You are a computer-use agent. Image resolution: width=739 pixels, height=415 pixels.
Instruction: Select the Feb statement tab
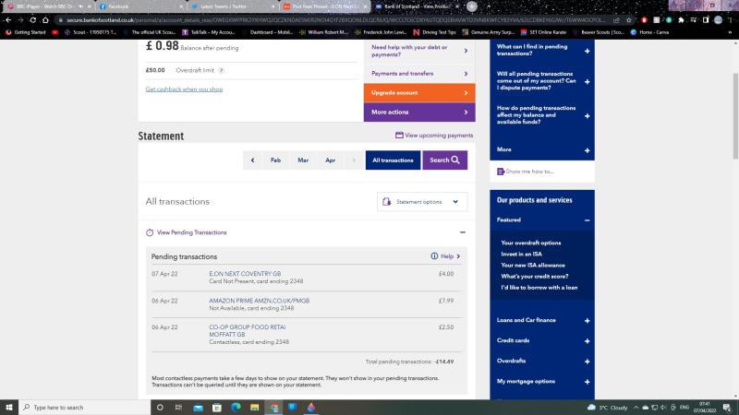tap(275, 160)
